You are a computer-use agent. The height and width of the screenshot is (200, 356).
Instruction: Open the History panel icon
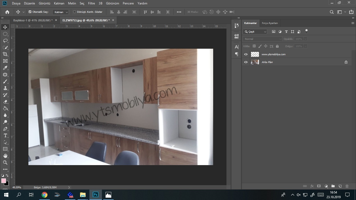click(x=237, y=26)
